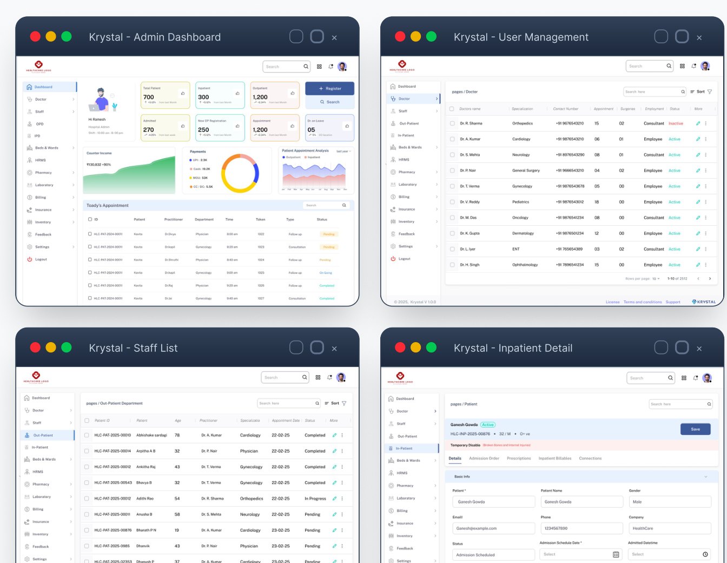Click the Support link in User Management footer
Viewport: 727px width, 563px height.
coord(673,302)
